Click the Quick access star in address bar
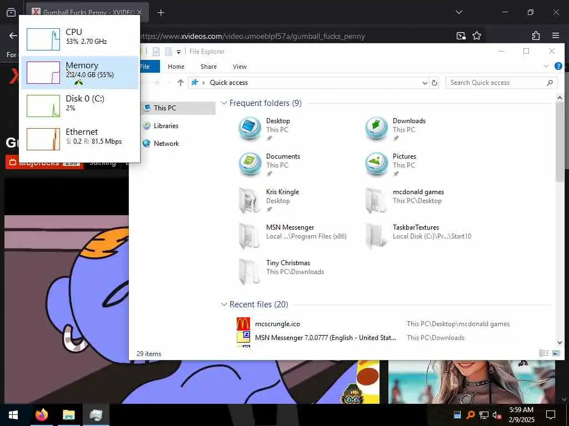Screen dimensions: 569x426 [195, 83]
